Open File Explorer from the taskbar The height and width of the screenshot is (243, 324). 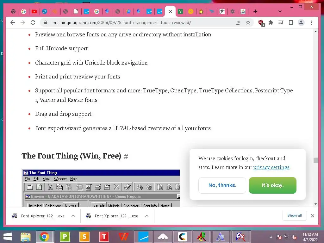(26, 237)
